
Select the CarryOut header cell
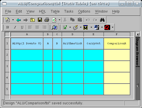click(x=94, y=43)
